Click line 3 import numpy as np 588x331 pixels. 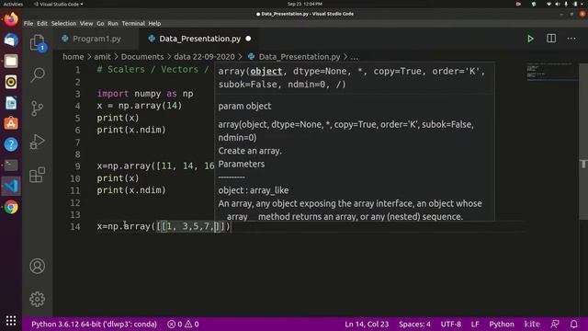[145, 94]
